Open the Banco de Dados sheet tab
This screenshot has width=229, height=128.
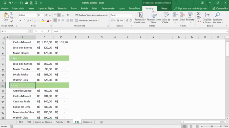(x=43, y=122)
